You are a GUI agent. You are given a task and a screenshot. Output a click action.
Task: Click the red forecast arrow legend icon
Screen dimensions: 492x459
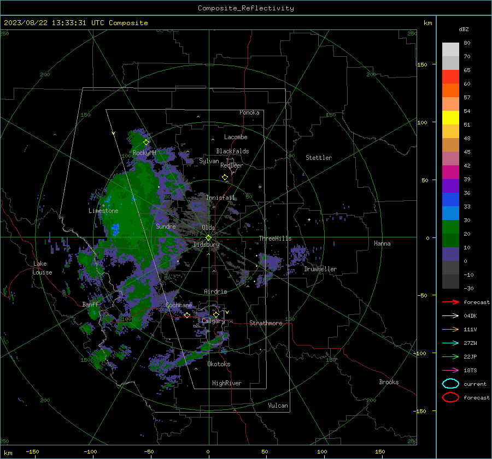(x=450, y=302)
